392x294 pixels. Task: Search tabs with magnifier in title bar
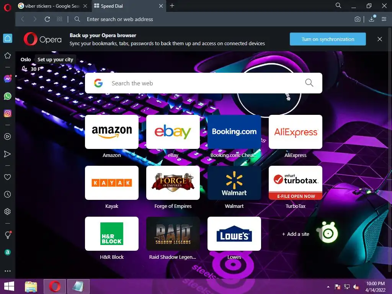pos(338,5)
